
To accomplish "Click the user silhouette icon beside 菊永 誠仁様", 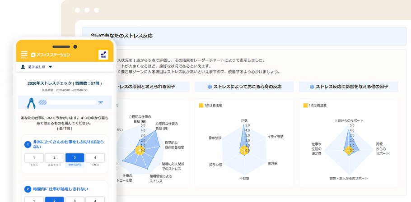I will pyautogui.click(x=23, y=67).
